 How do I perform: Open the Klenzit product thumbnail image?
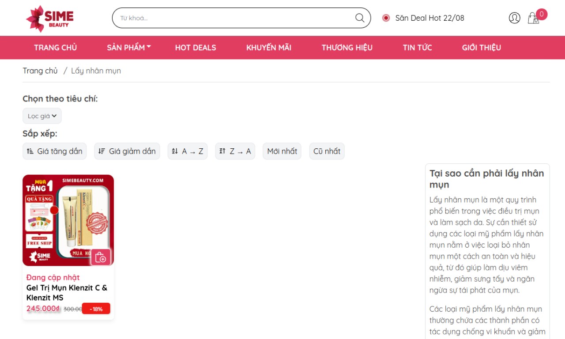click(68, 220)
